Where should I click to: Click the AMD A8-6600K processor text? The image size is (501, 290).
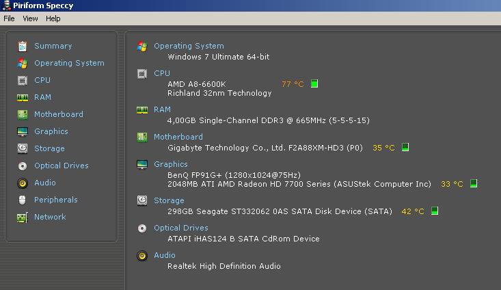pyautogui.click(x=197, y=84)
